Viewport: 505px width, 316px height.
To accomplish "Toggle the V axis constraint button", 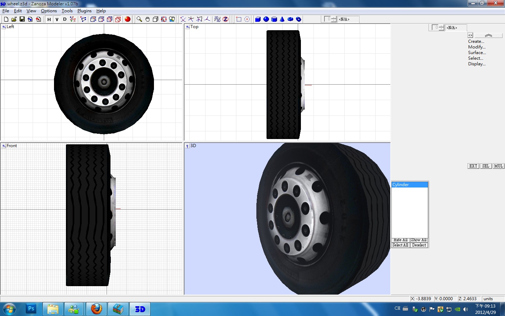I will (57, 19).
